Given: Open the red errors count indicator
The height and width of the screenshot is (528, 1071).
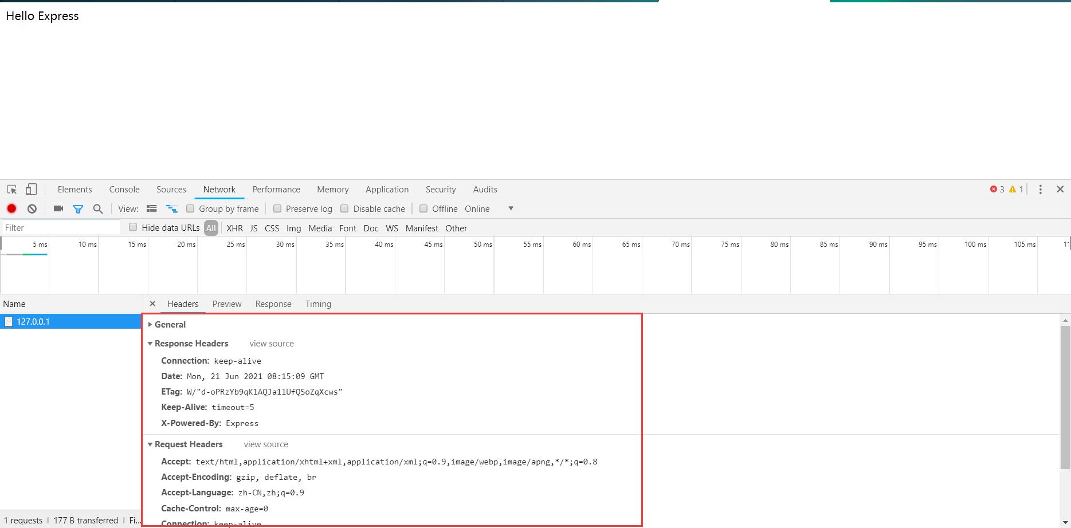Looking at the screenshot, I should [x=997, y=189].
